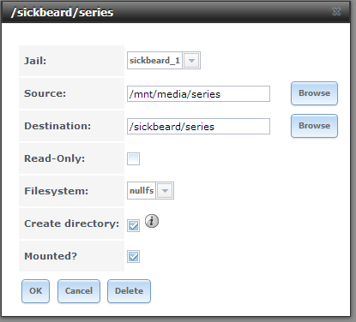Open the Jail dropdown arrow

click(191, 61)
